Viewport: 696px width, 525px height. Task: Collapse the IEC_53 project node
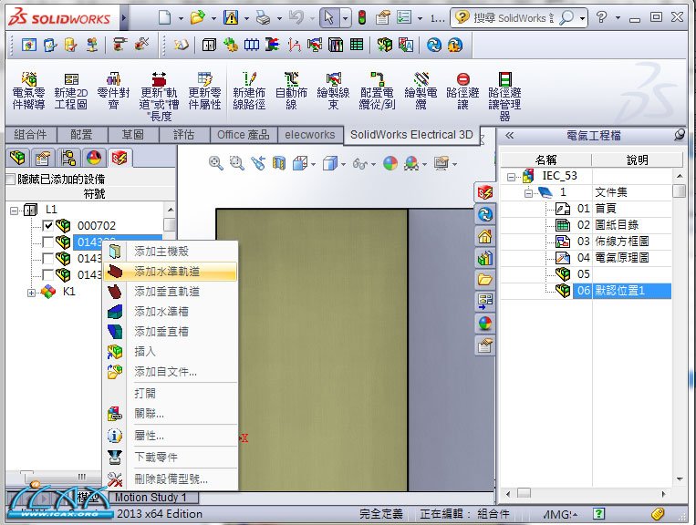[512, 176]
